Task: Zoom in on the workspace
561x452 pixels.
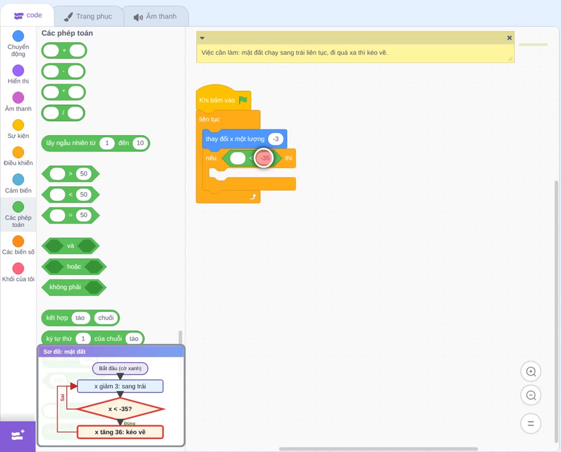Action: pos(531,372)
